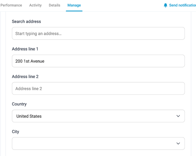Click the Search address label
The image size is (196, 156).
pos(26,22)
